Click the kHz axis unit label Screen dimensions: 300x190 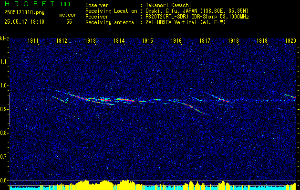pyautogui.click(x=4, y=38)
